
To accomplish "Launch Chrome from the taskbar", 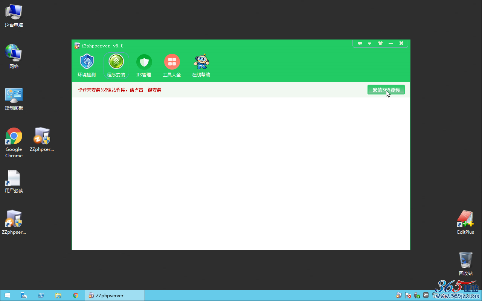I will click(x=76, y=295).
